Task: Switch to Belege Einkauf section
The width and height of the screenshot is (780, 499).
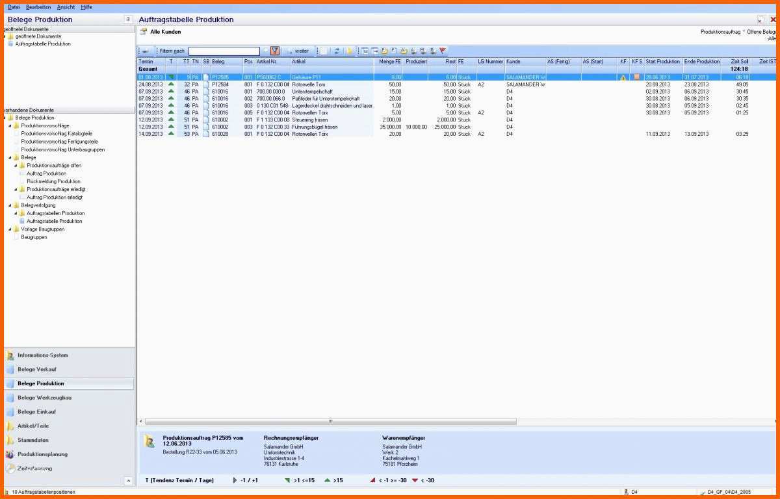Action: [36, 412]
